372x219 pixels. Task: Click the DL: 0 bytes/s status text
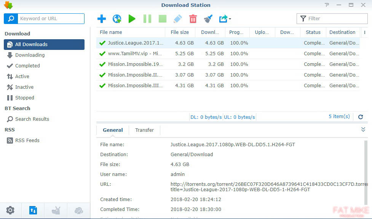click(x=206, y=117)
